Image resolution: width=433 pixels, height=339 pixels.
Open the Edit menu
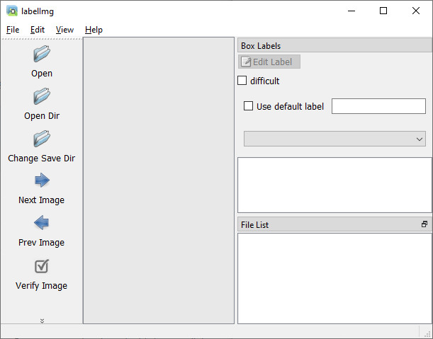[x=38, y=30]
